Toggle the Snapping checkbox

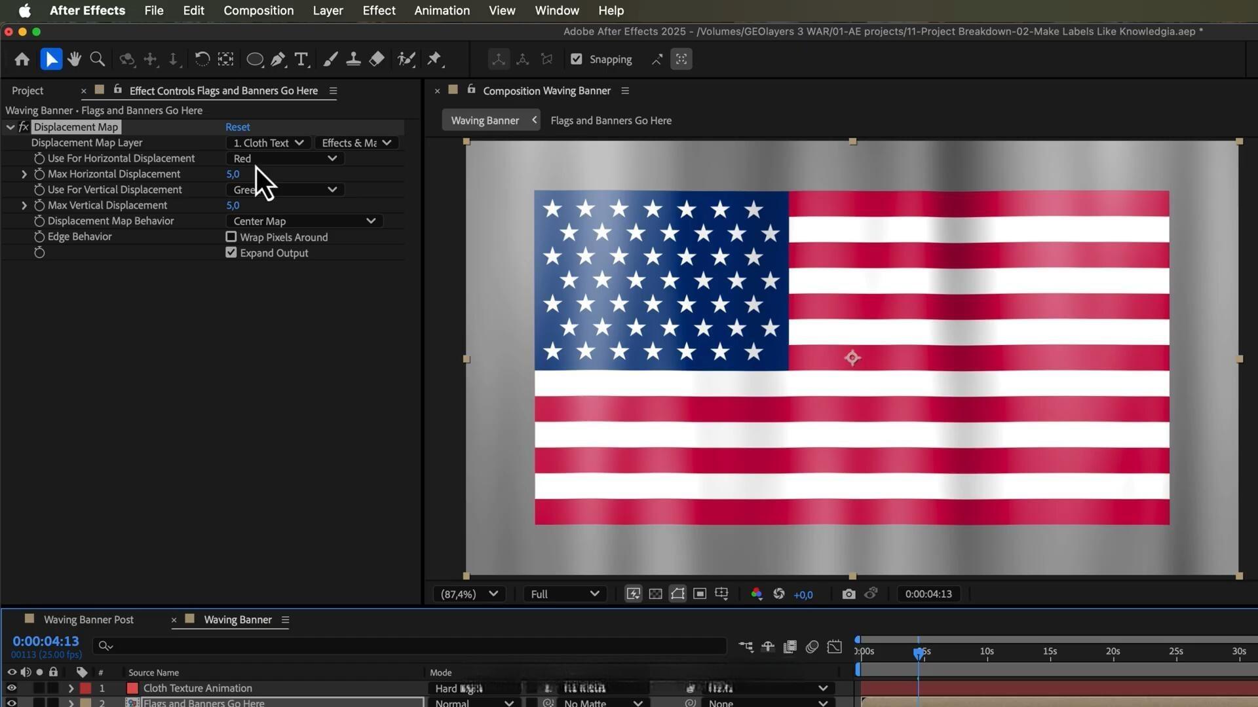pos(577,59)
